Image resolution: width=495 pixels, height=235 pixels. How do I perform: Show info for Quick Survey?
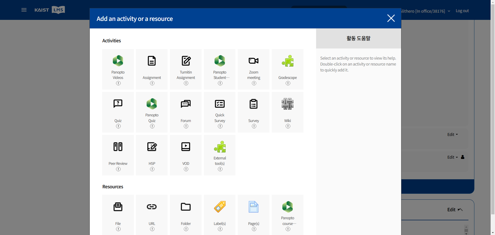pyautogui.click(x=220, y=126)
